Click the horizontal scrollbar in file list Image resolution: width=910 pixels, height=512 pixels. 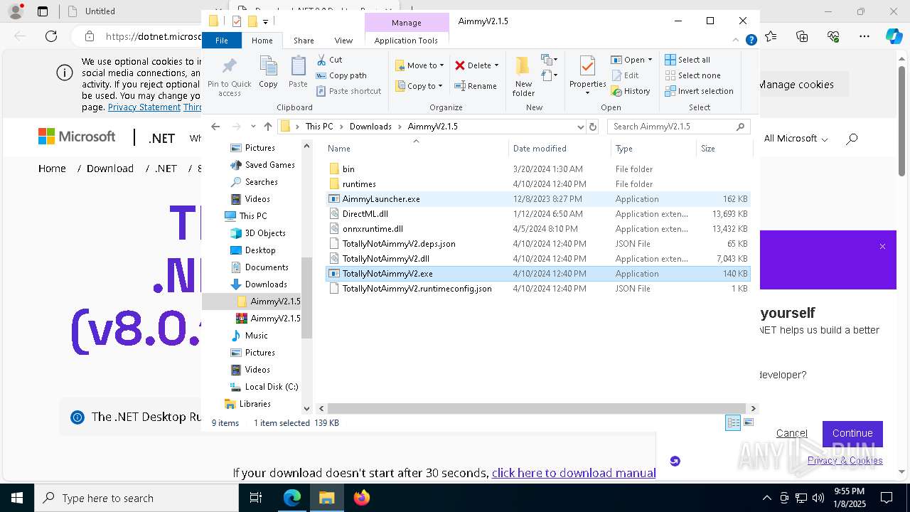tap(537, 408)
